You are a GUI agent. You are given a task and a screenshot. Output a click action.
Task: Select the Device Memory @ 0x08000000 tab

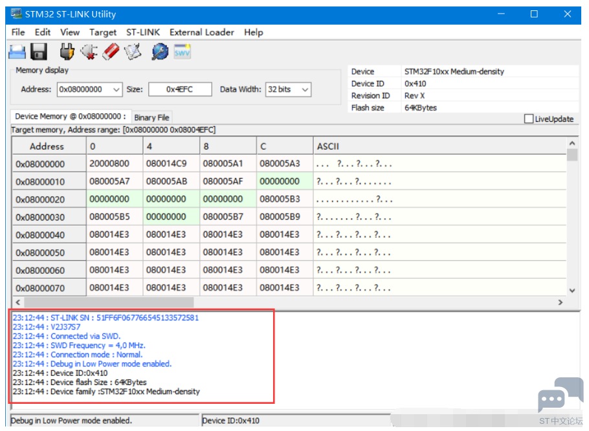click(71, 116)
